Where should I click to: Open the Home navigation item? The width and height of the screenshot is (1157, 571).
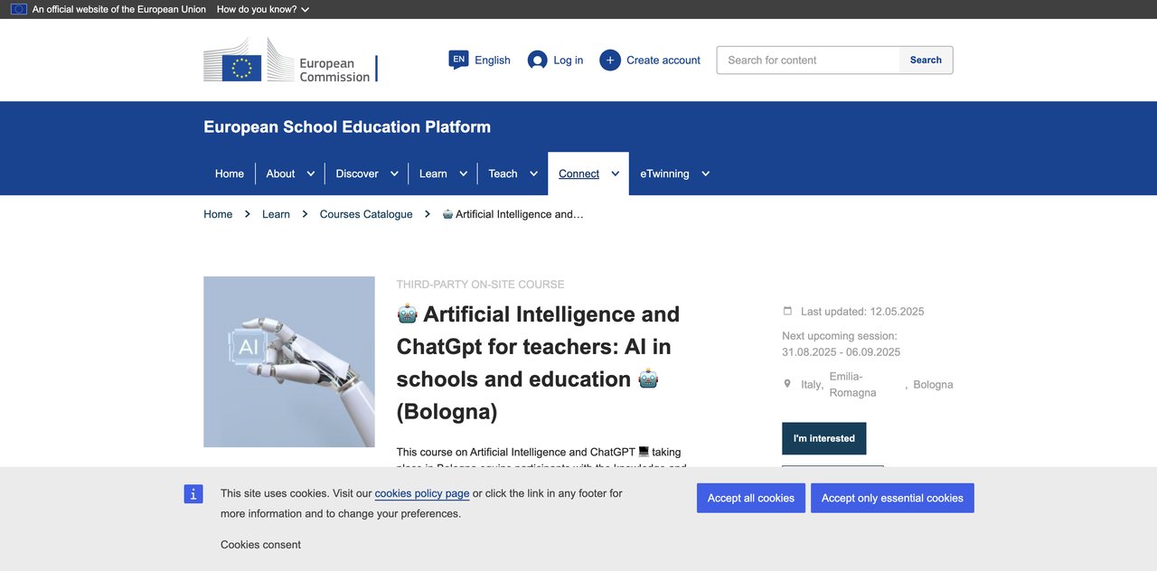click(x=230, y=173)
